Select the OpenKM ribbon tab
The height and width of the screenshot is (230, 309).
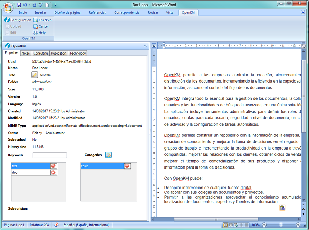point(188,13)
